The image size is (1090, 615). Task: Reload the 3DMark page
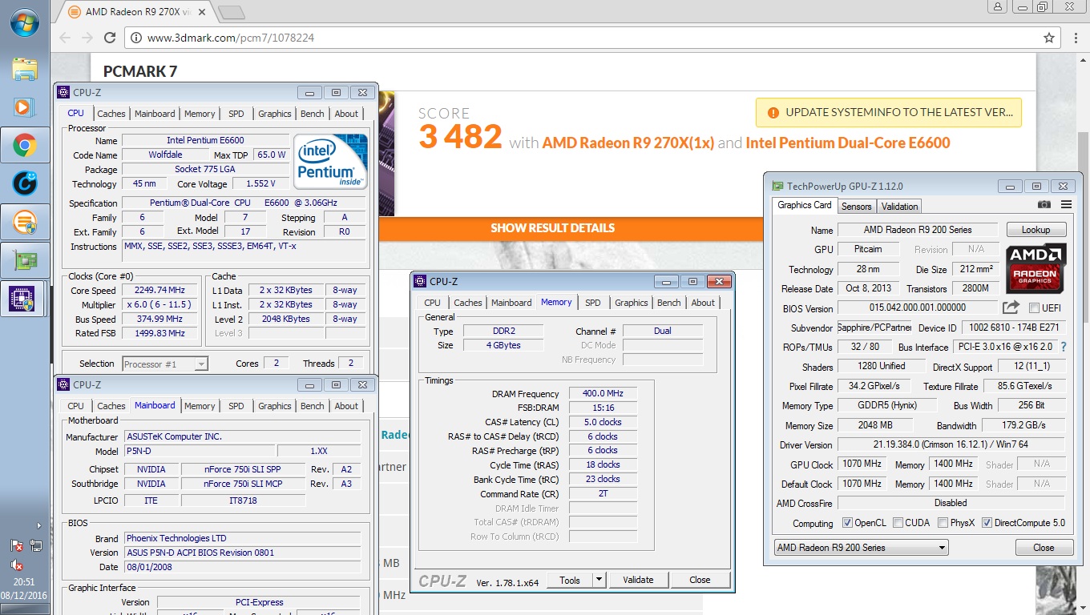(110, 38)
